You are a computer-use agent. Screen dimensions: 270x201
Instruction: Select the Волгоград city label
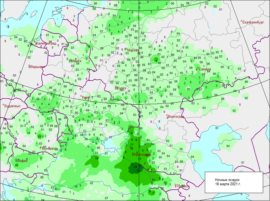pos(177,116)
